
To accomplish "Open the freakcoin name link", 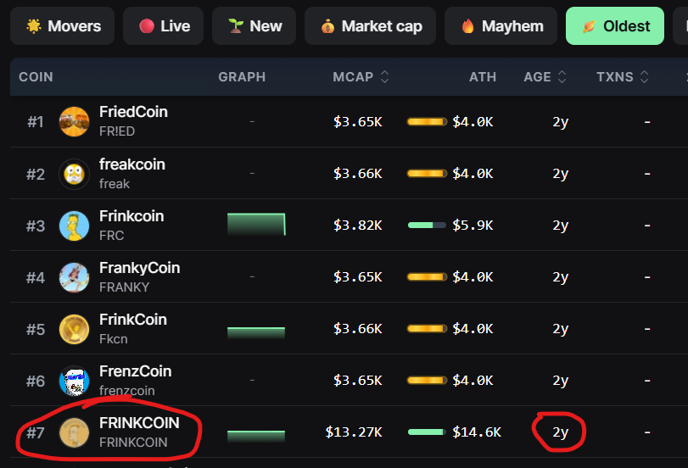I will coord(132,164).
